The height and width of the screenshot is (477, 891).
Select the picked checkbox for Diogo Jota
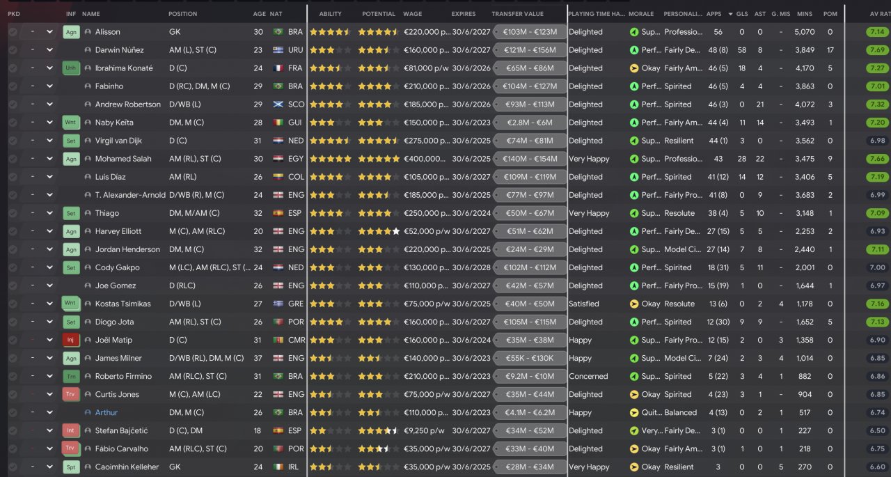(x=13, y=322)
